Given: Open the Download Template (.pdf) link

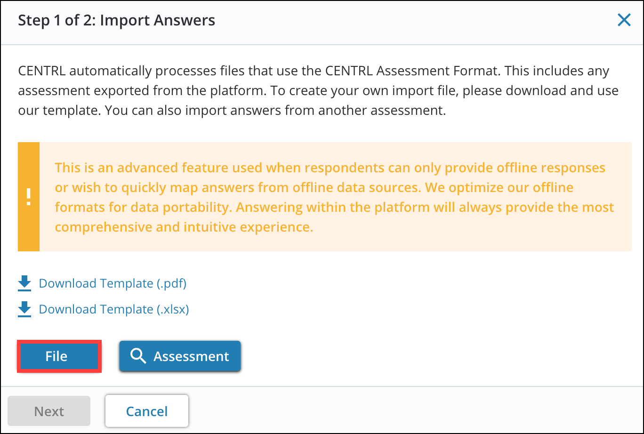Looking at the screenshot, I should pyautogui.click(x=113, y=283).
